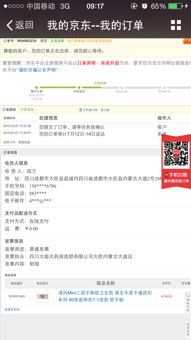This screenshot has width=191, height=340.
Task: Tap the 等待收货 progress step marker
Action: tap(164, 87)
